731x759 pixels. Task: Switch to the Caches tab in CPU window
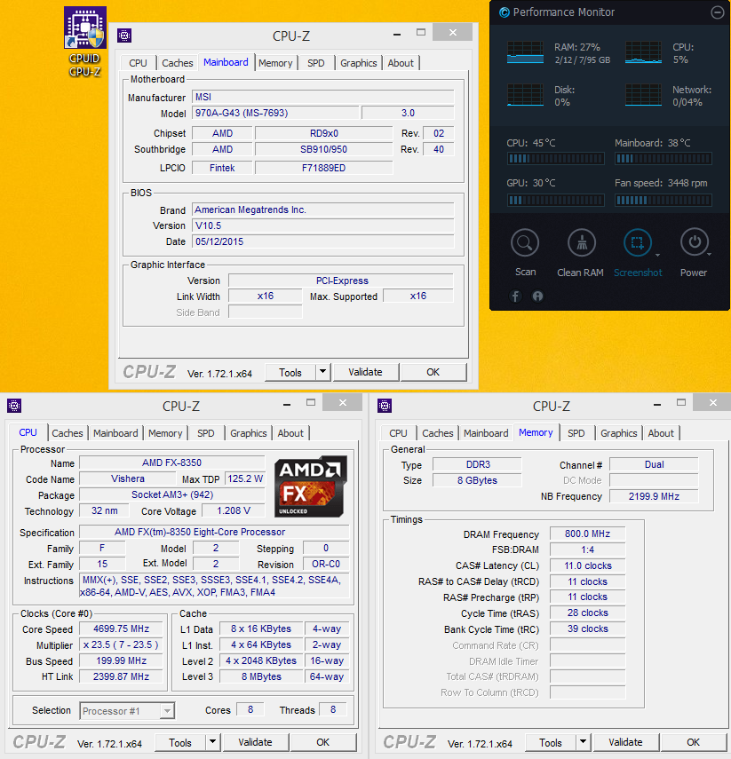(x=68, y=433)
